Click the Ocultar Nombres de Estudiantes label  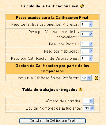pos(54,108)
